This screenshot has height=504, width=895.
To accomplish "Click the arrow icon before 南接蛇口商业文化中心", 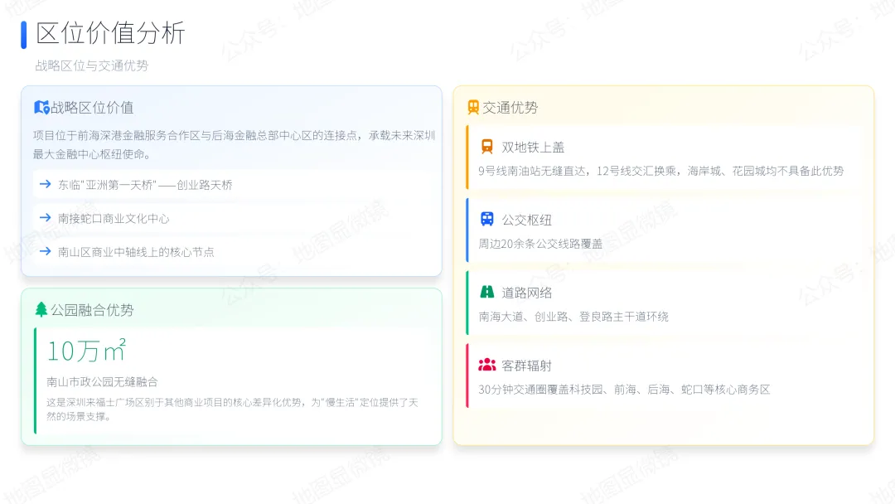I will coord(46,218).
